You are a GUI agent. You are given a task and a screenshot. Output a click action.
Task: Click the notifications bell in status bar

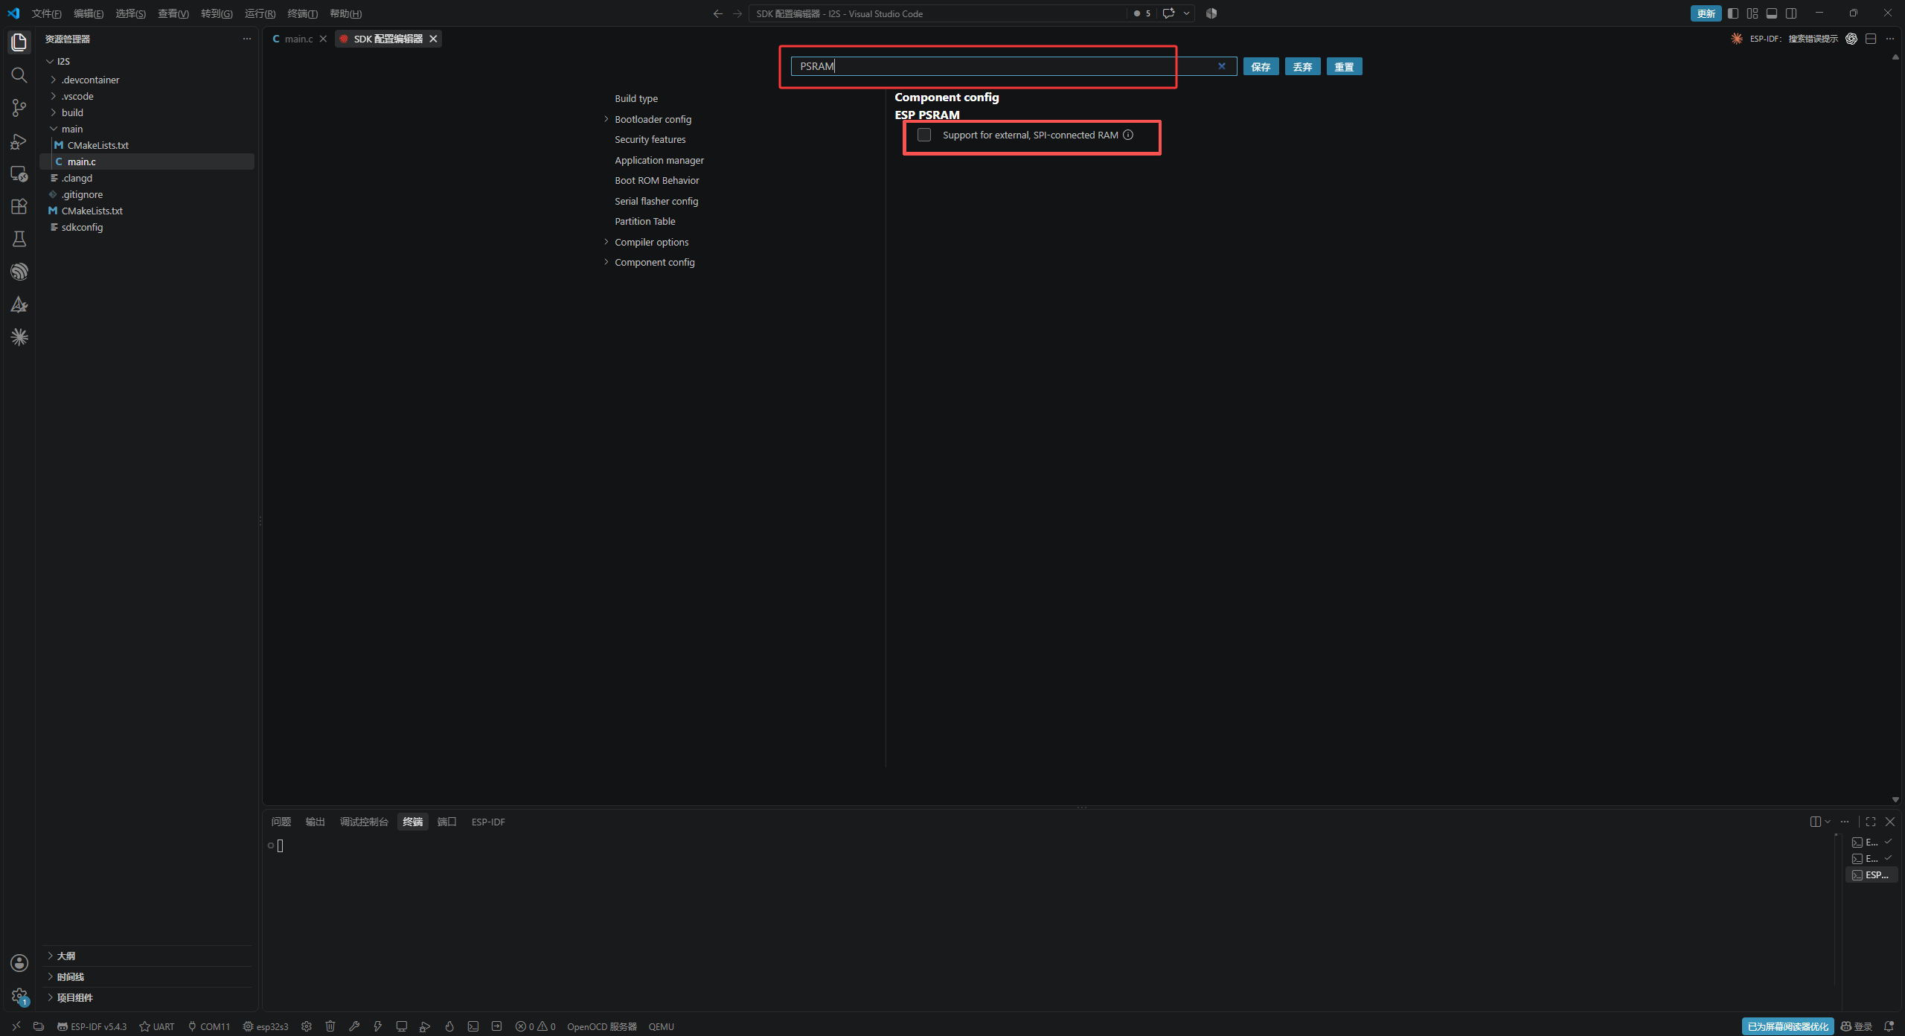[x=1889, y=1026]
